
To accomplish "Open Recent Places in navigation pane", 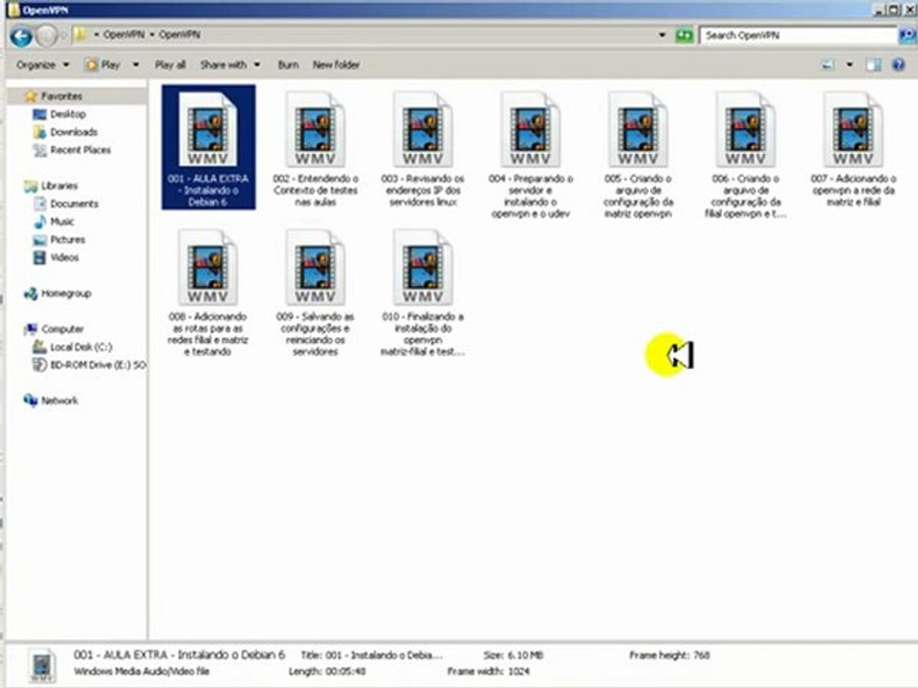I will [80, 150].
